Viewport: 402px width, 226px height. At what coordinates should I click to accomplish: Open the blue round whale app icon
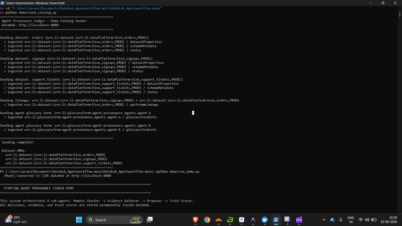pyautogui.click(x=264, y=220)
